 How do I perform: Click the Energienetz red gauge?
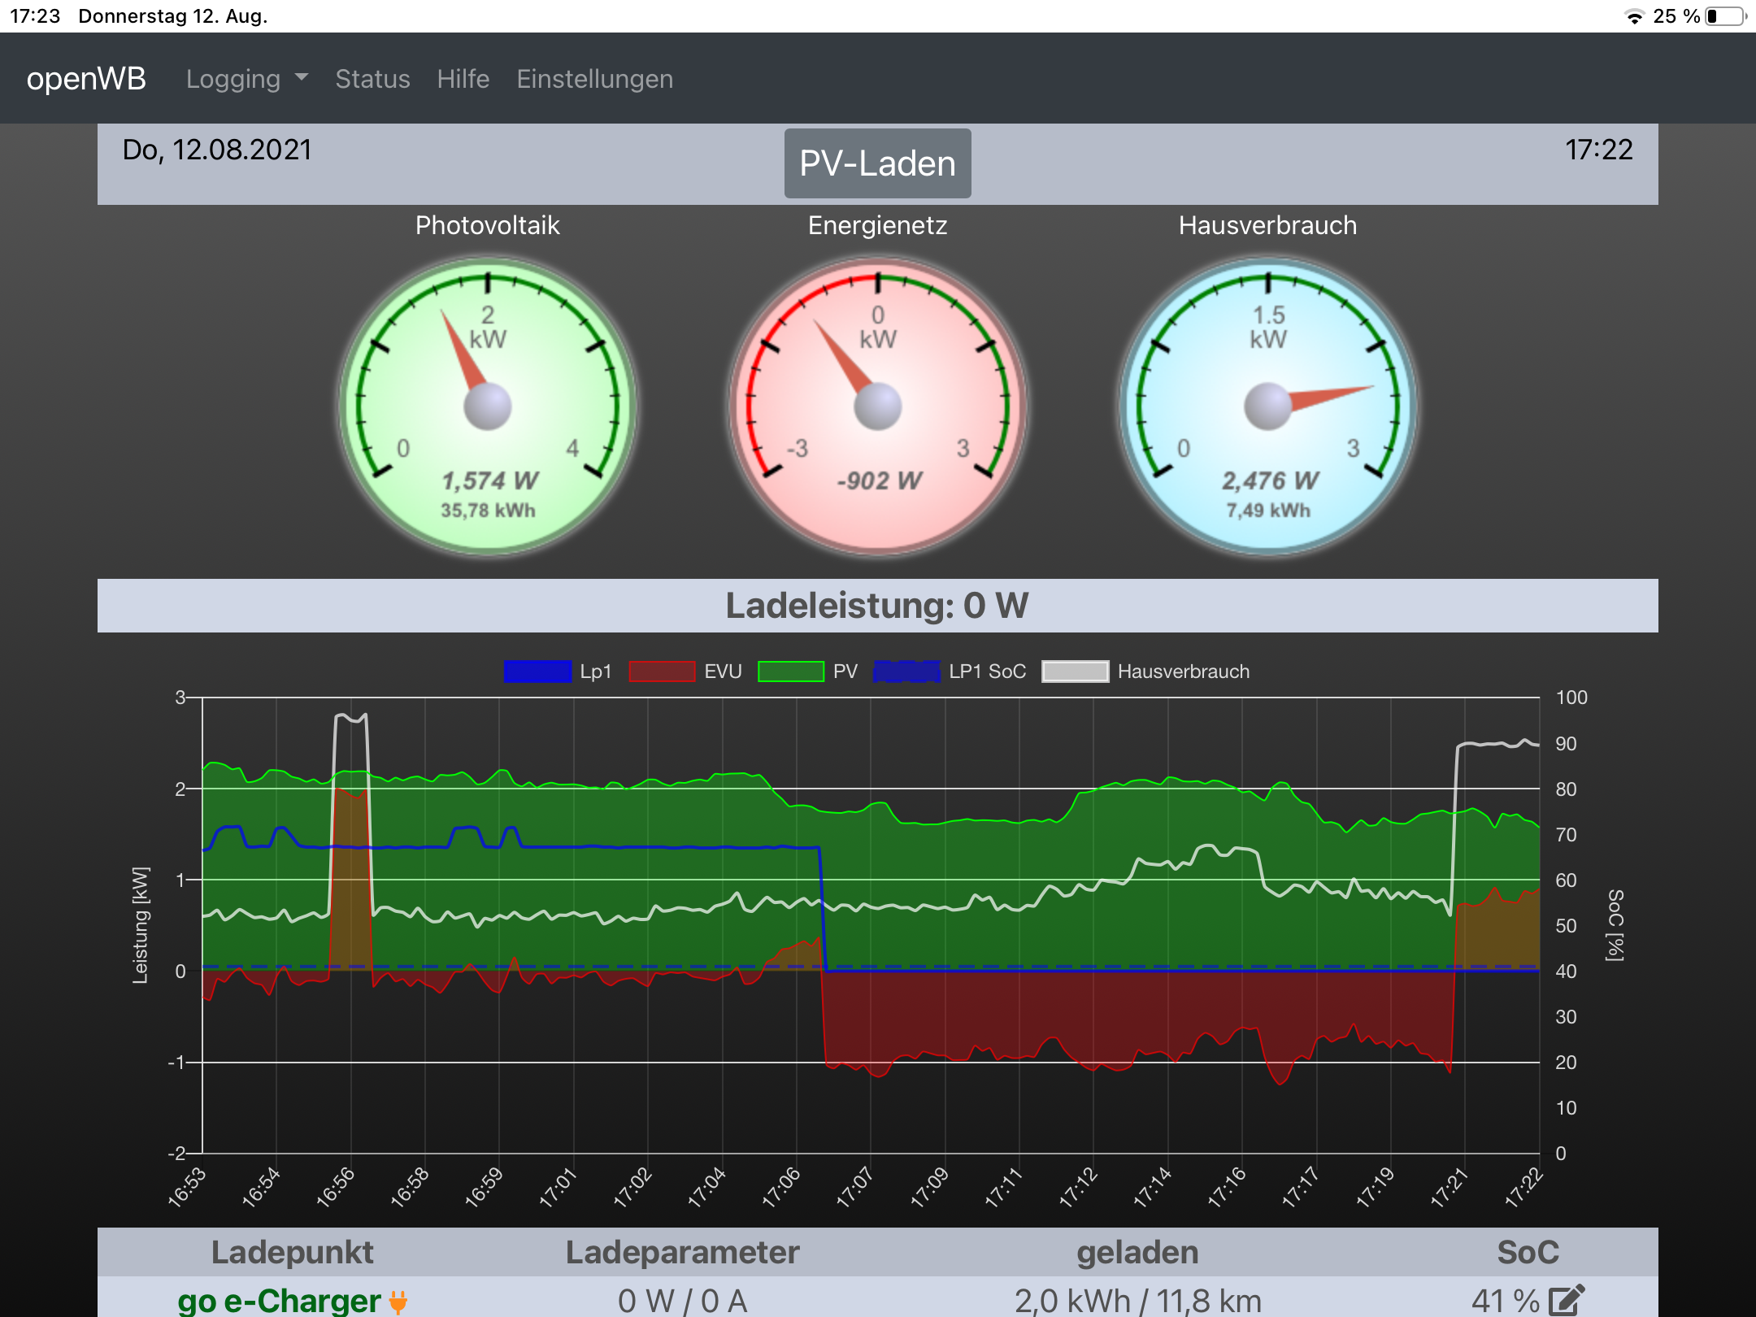[x=878, y=406]
